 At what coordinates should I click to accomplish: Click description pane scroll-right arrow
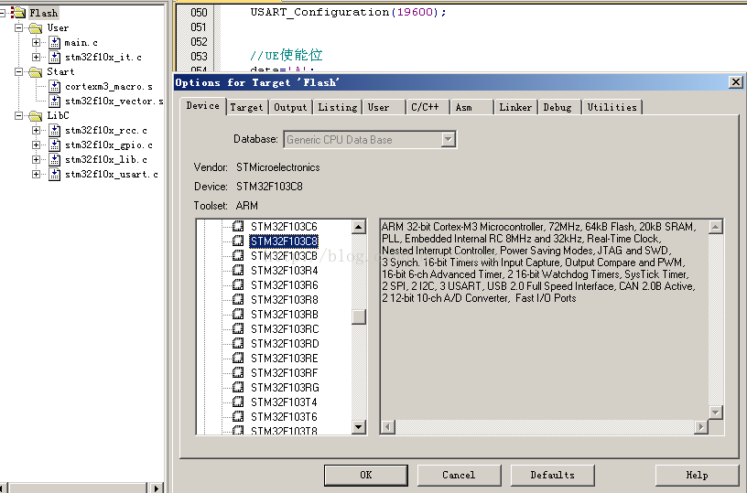tap(700, 427)
